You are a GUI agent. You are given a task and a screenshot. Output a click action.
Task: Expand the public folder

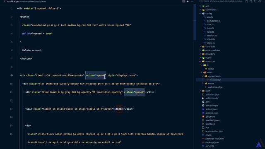point(208,58)
